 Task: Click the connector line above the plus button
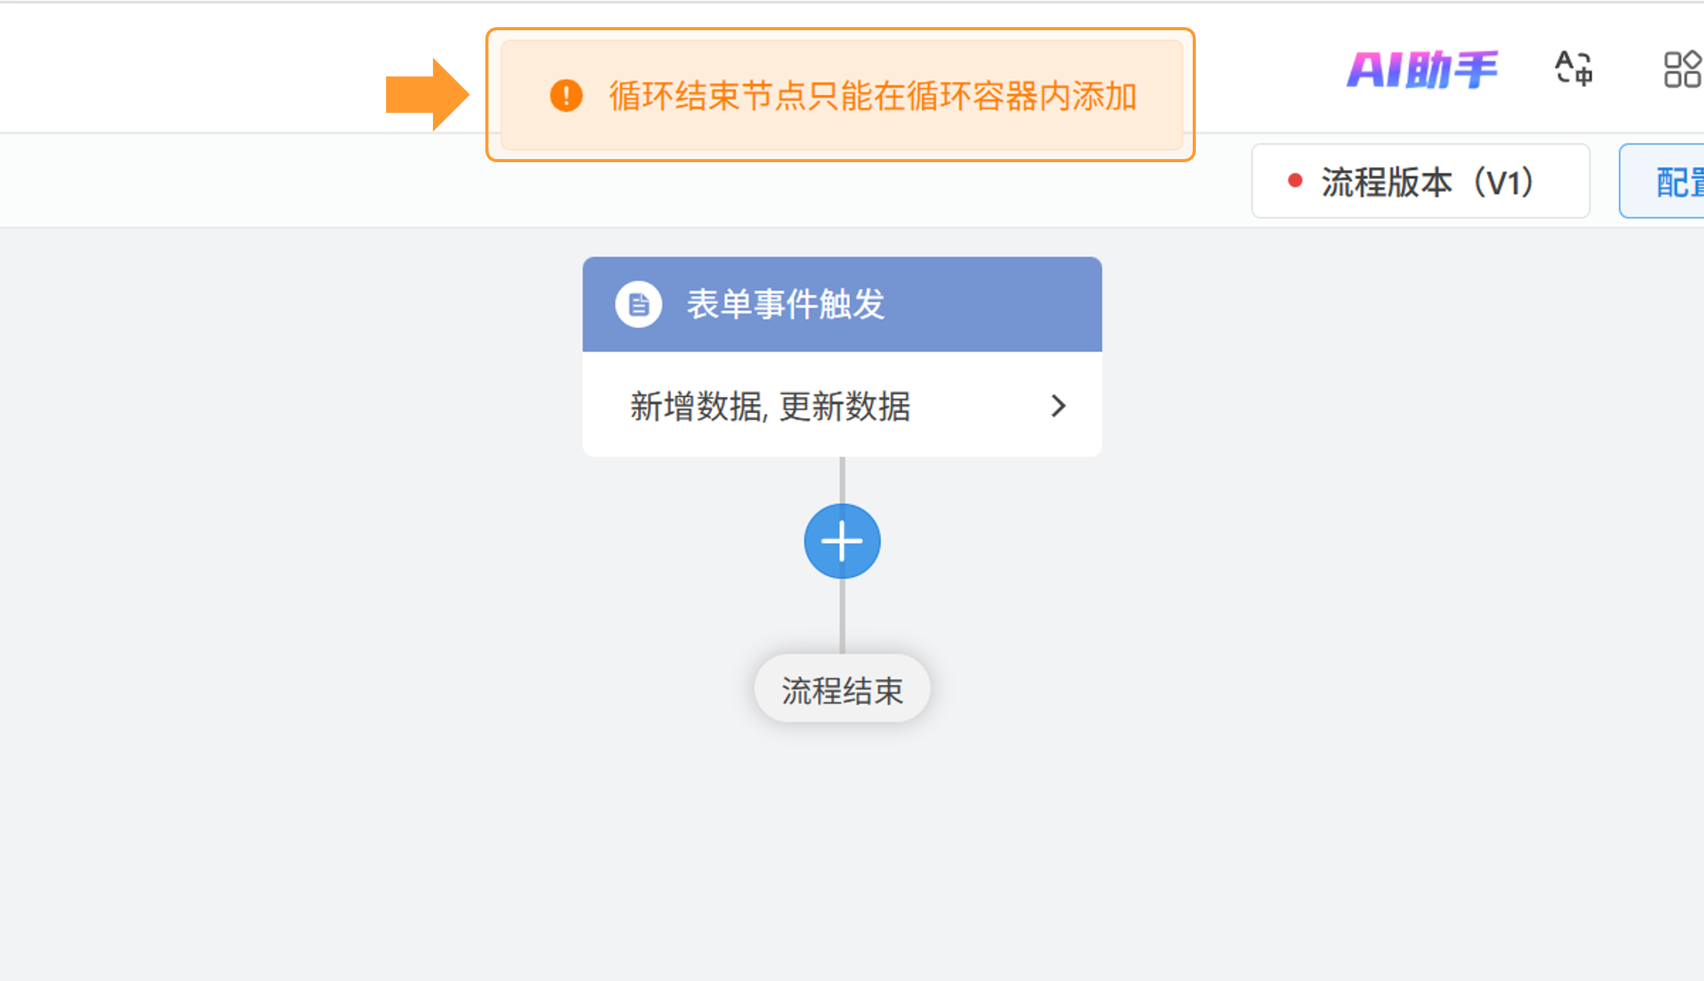click(x=842, y=480)
